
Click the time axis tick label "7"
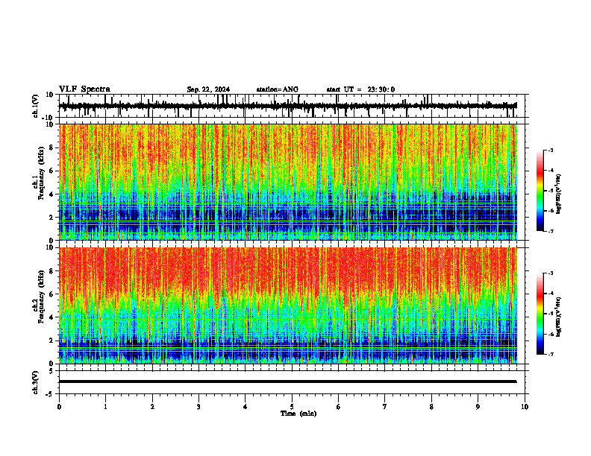click(x=385, y=407)
